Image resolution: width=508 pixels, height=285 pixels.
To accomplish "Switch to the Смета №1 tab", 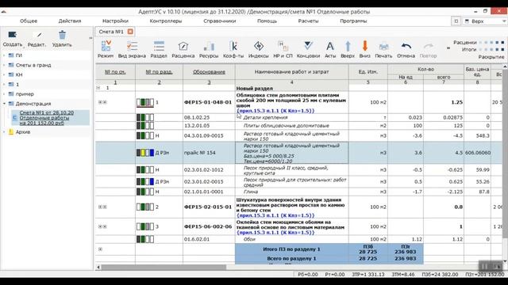I will (x=111, y=32).
